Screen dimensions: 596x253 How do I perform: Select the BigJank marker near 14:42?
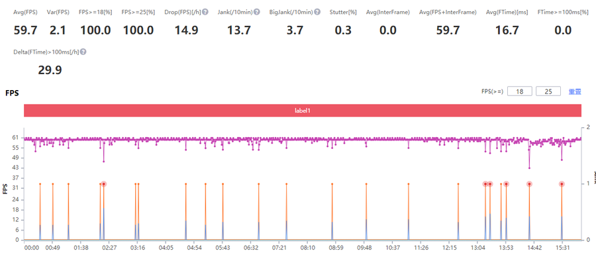529,184
